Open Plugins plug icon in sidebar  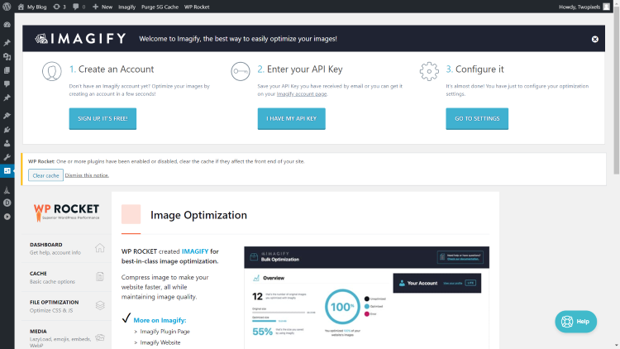pyautogui.click(x=7, y=129)
